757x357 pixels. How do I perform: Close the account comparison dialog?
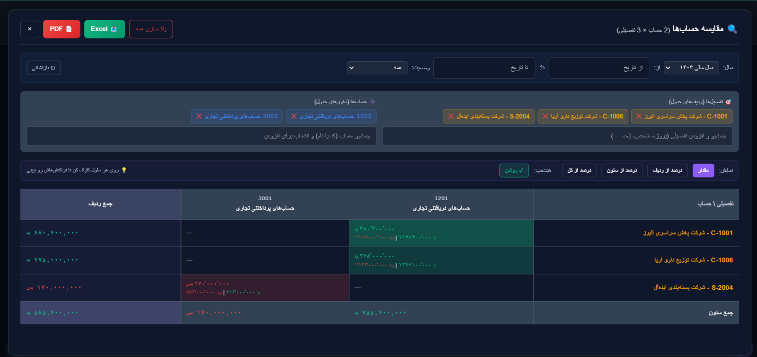30,29
